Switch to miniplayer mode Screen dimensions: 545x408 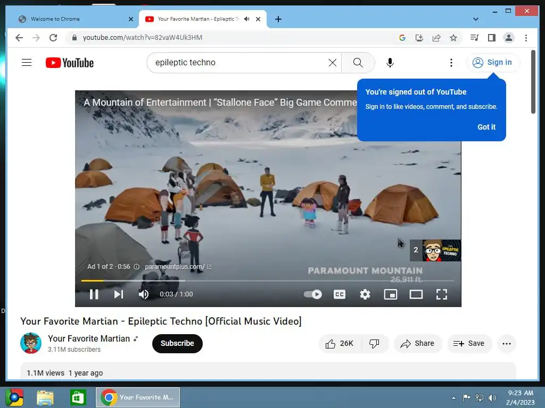point(391,294)
